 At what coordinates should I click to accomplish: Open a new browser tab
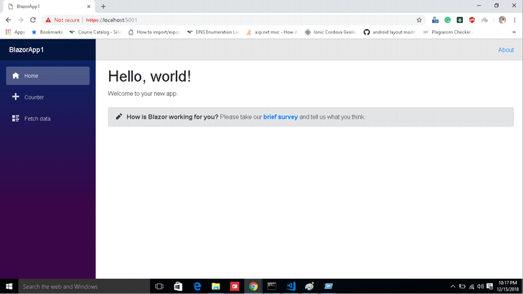103,7
